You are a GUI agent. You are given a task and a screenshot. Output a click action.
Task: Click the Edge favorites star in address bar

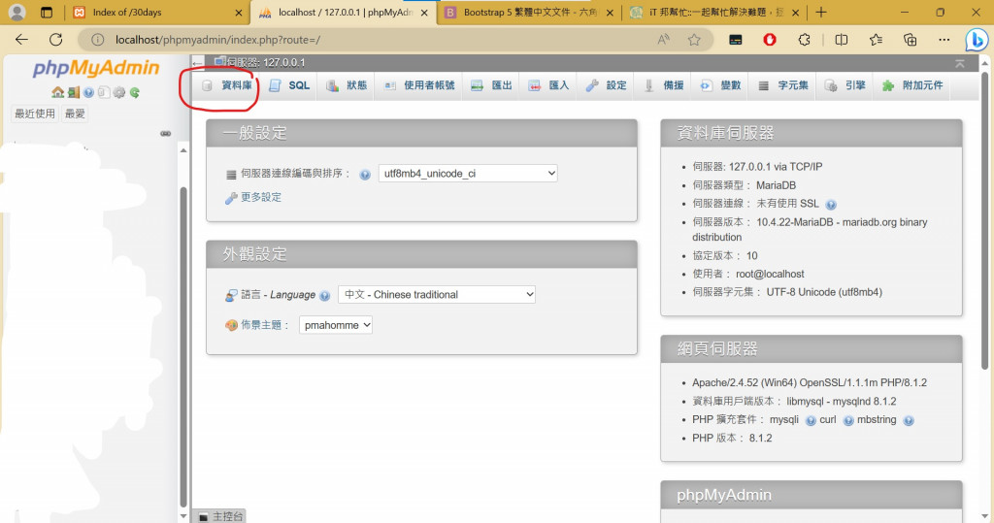tap(694, 40)
